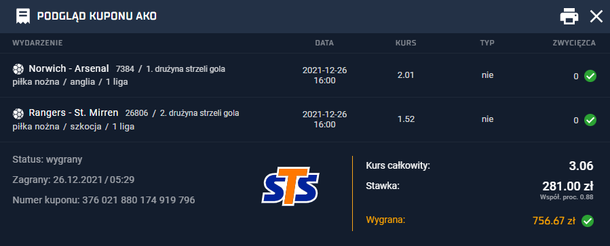The height and width of the screenshot is (246, 610).
Task: Click the STS logo
Action: click(x=290, y=186)
